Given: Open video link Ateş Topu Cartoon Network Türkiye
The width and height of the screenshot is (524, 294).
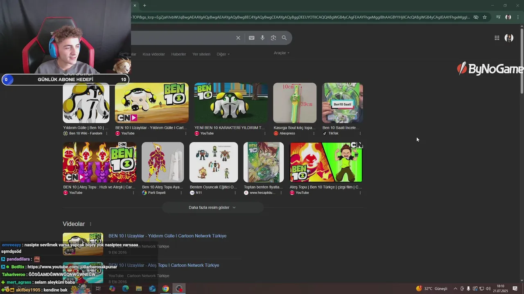Looking at the screenshot, I should (164, 265).
